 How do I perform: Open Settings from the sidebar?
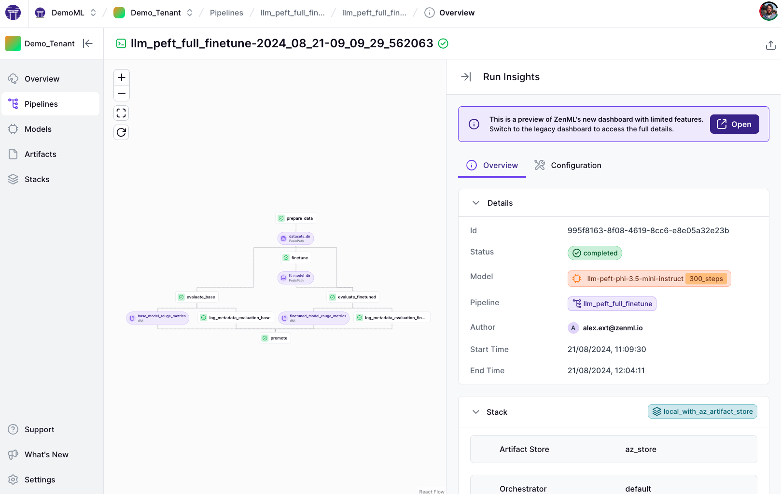pos(40,480)
